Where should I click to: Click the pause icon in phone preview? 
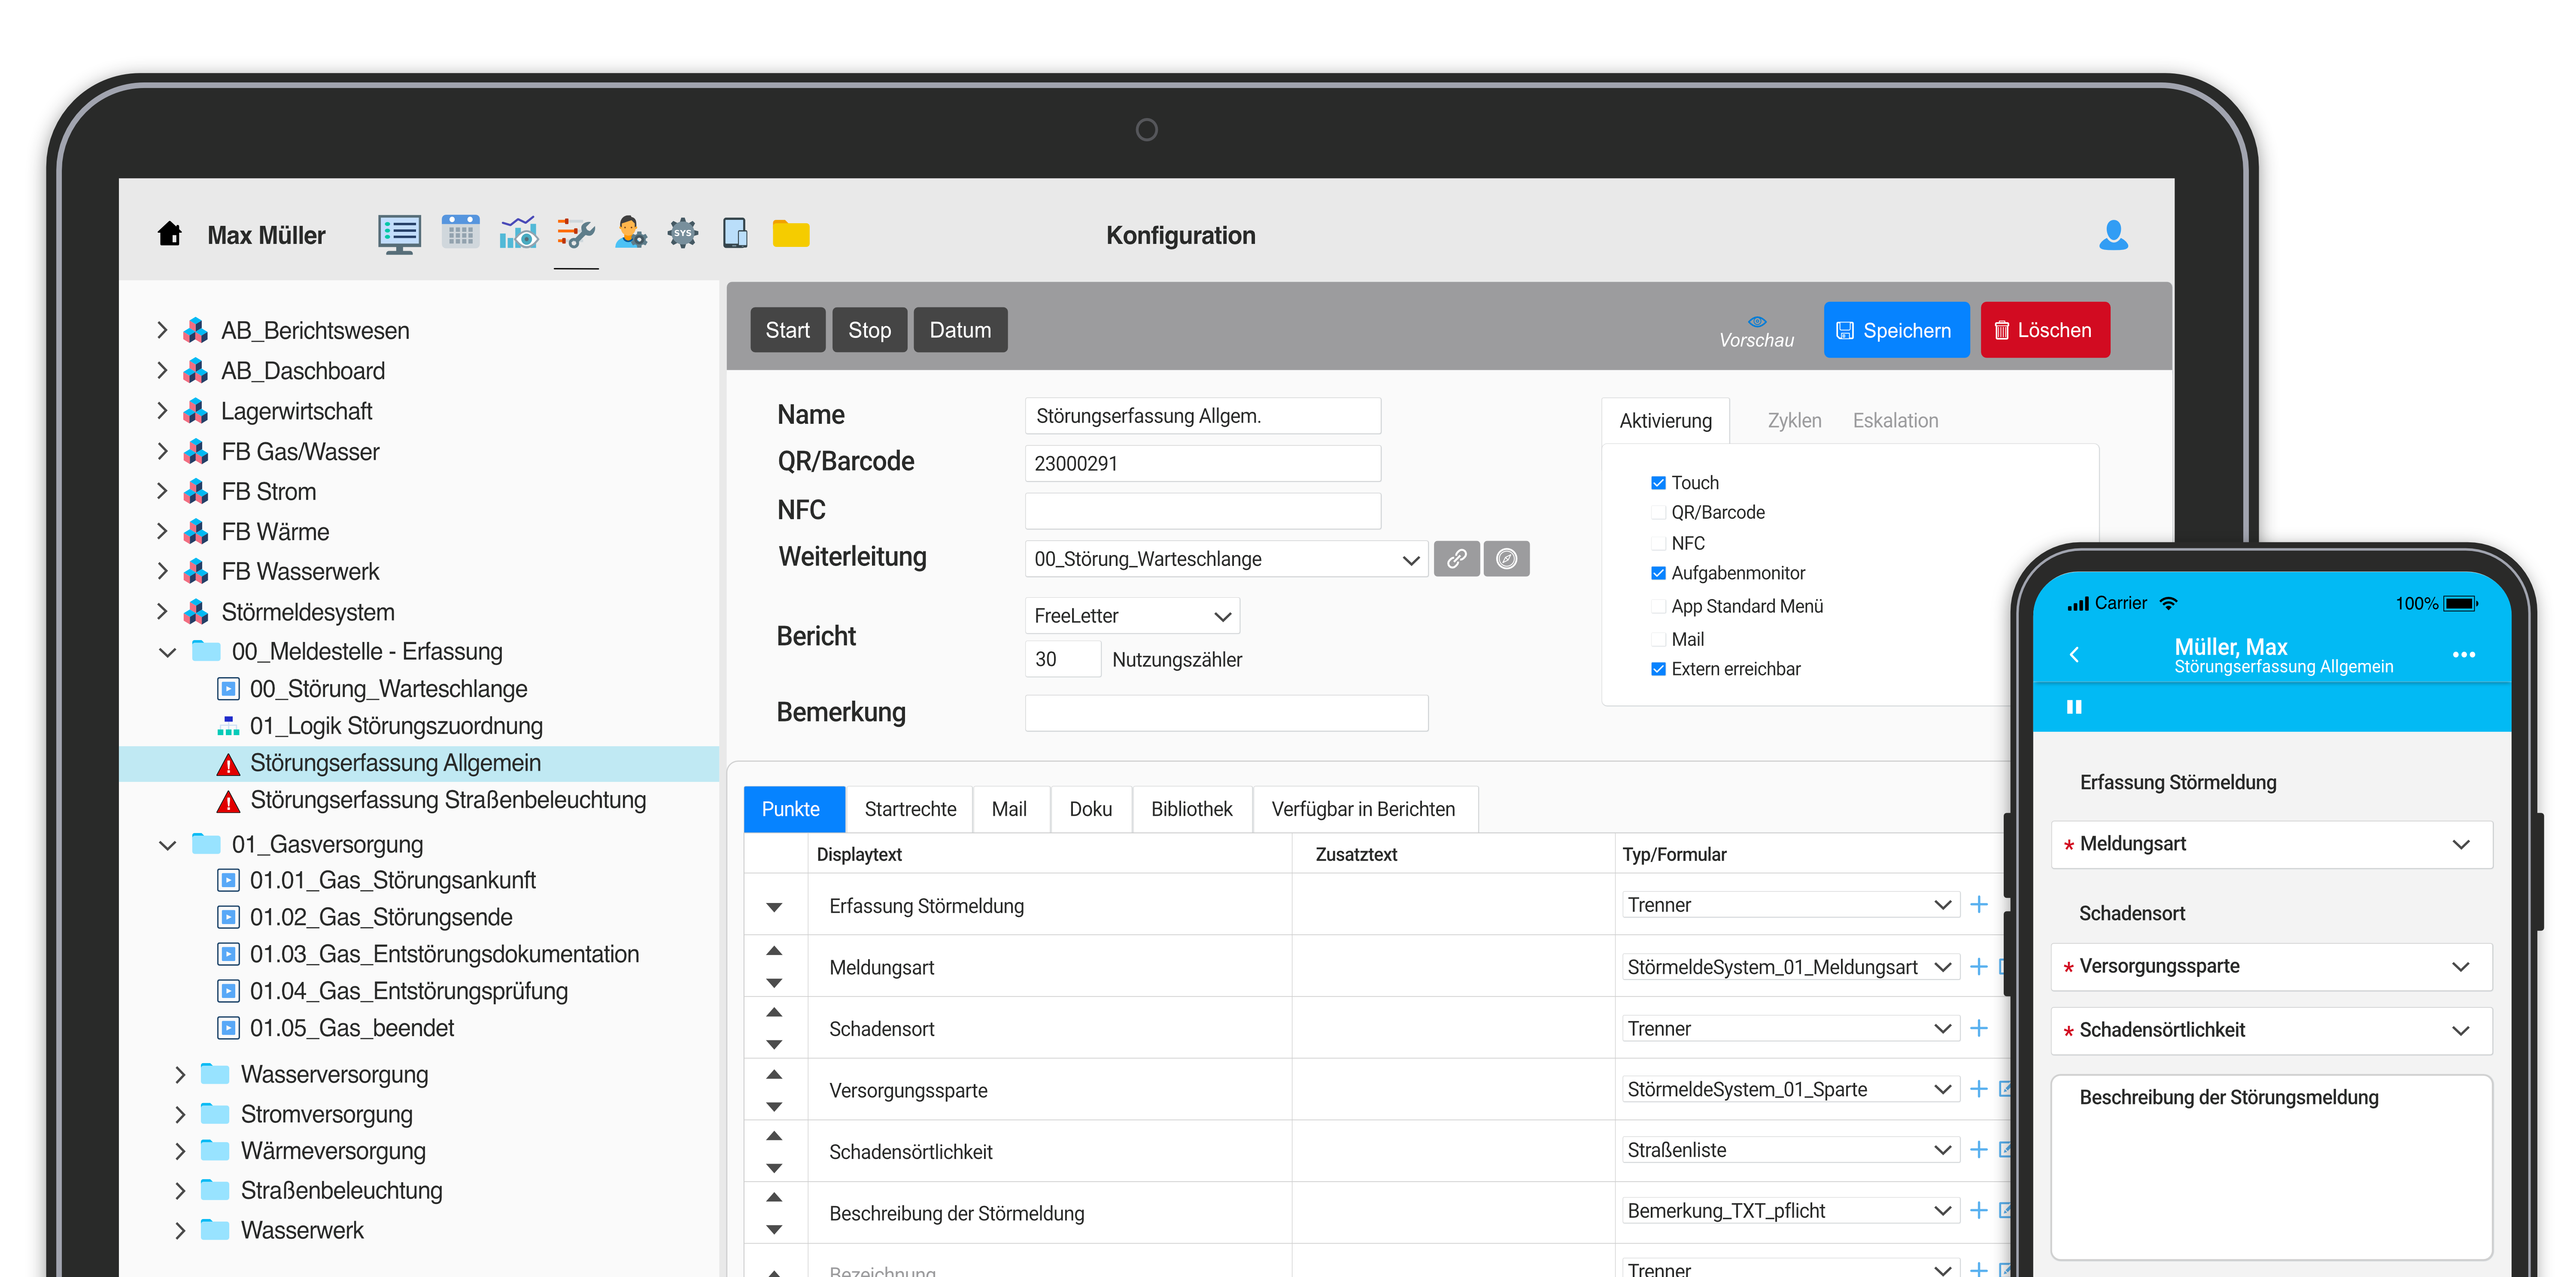pyautogui.click(x=2074, y=707)
